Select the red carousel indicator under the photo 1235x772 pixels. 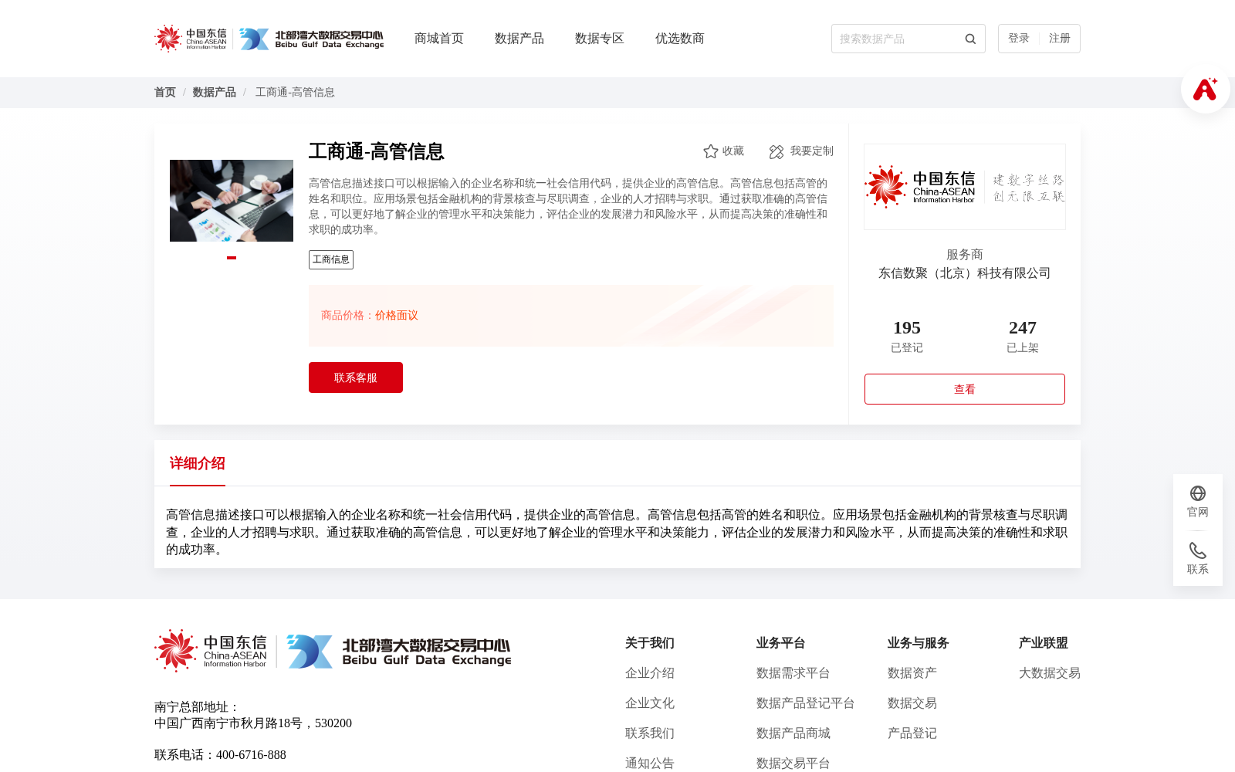[232, 258]
